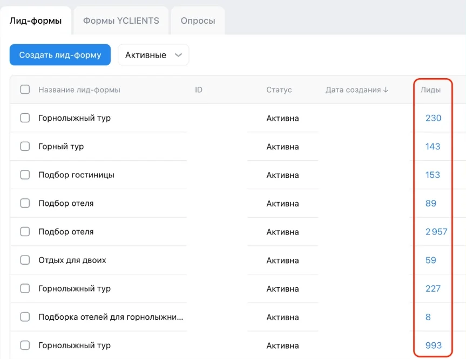Screen dimensions: 466x359
Task: Check the Подбор отеля row with 89 leads
Action: pyautogui.click(x=25, y=203)
